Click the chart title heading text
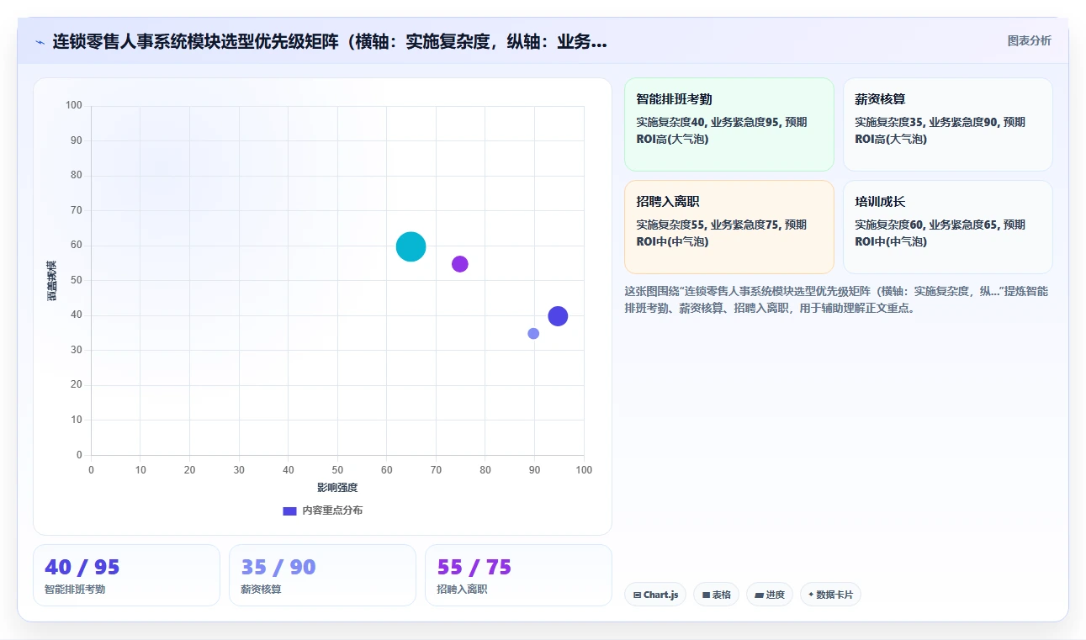Image resolution: width=1086 pixels, height=640 pixels. click(330, 41)
